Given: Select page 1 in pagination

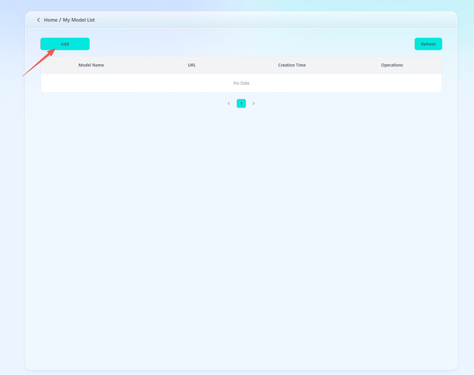Looking at the screenshot, I should (x=241, y=104).
